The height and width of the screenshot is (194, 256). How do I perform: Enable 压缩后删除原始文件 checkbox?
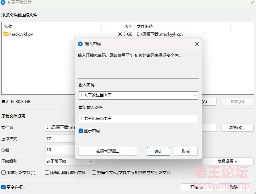47,172
